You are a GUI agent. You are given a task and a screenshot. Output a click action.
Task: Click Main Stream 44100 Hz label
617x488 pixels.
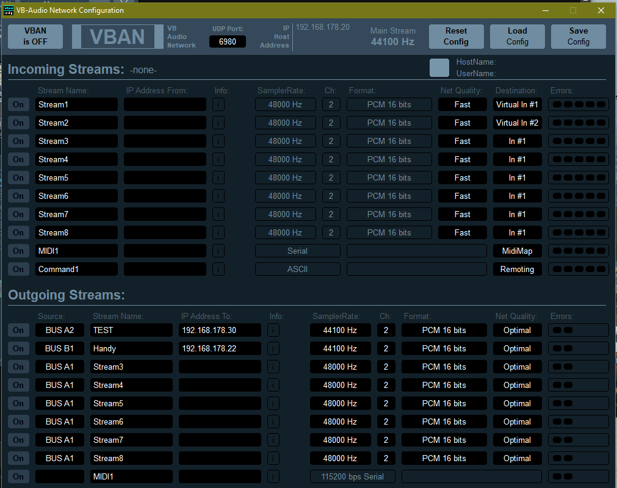coord(392,36)
